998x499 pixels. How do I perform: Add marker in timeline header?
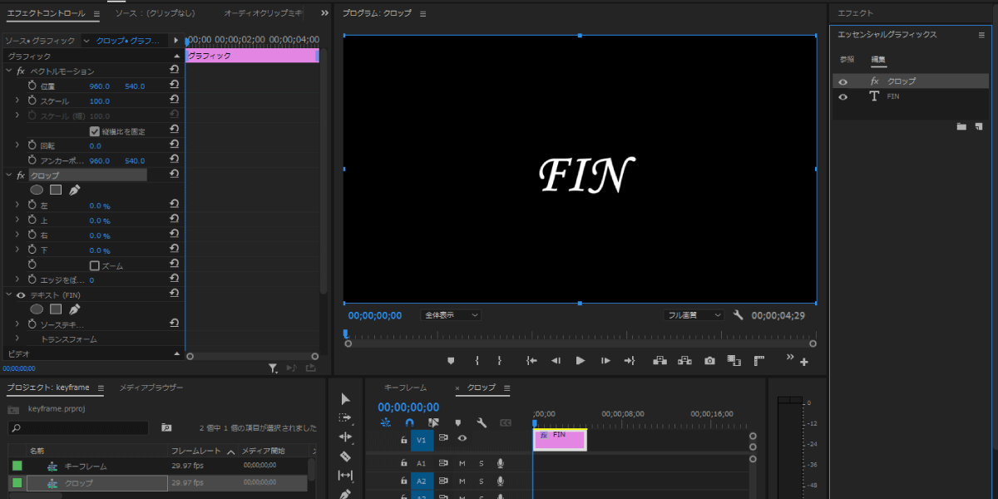pos(457,422)
